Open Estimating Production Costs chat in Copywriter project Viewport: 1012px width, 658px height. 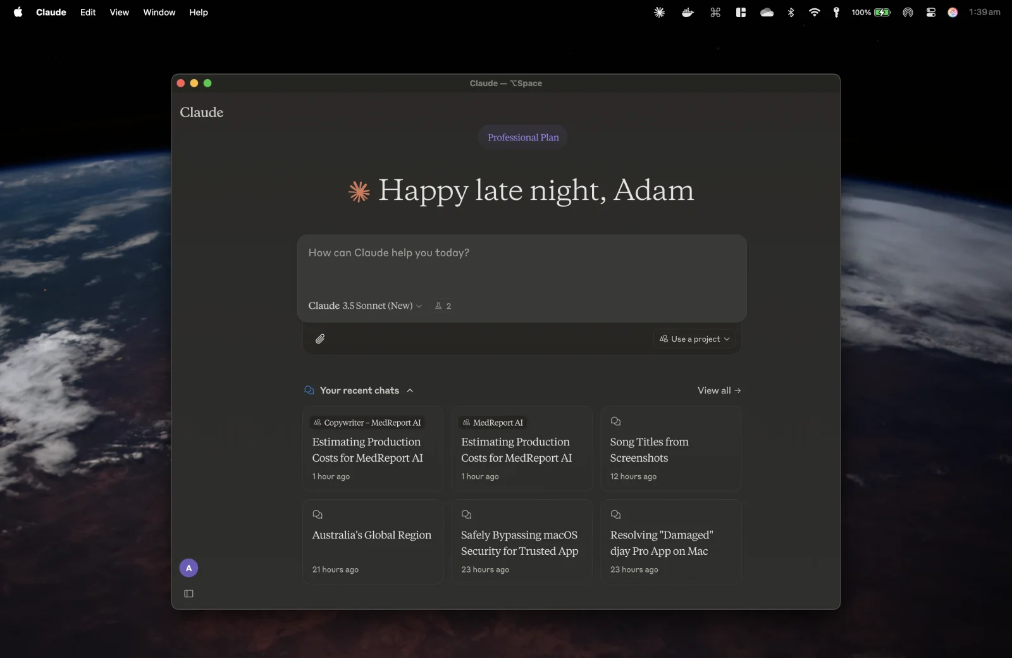[x=373, y=449]
